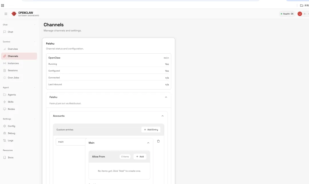Click the OpenClaw account name
This screenshot has width=309, height=184.
54,58
